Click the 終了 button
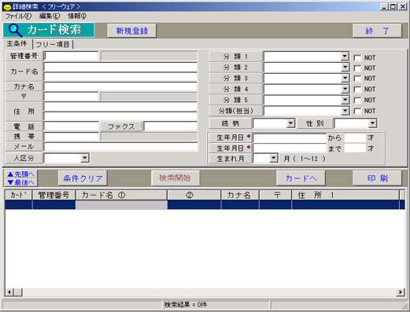 [377, 31]
